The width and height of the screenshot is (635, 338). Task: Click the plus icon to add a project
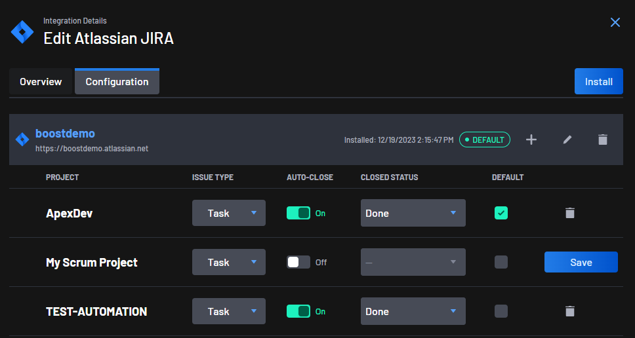click(x=531, y=140)
